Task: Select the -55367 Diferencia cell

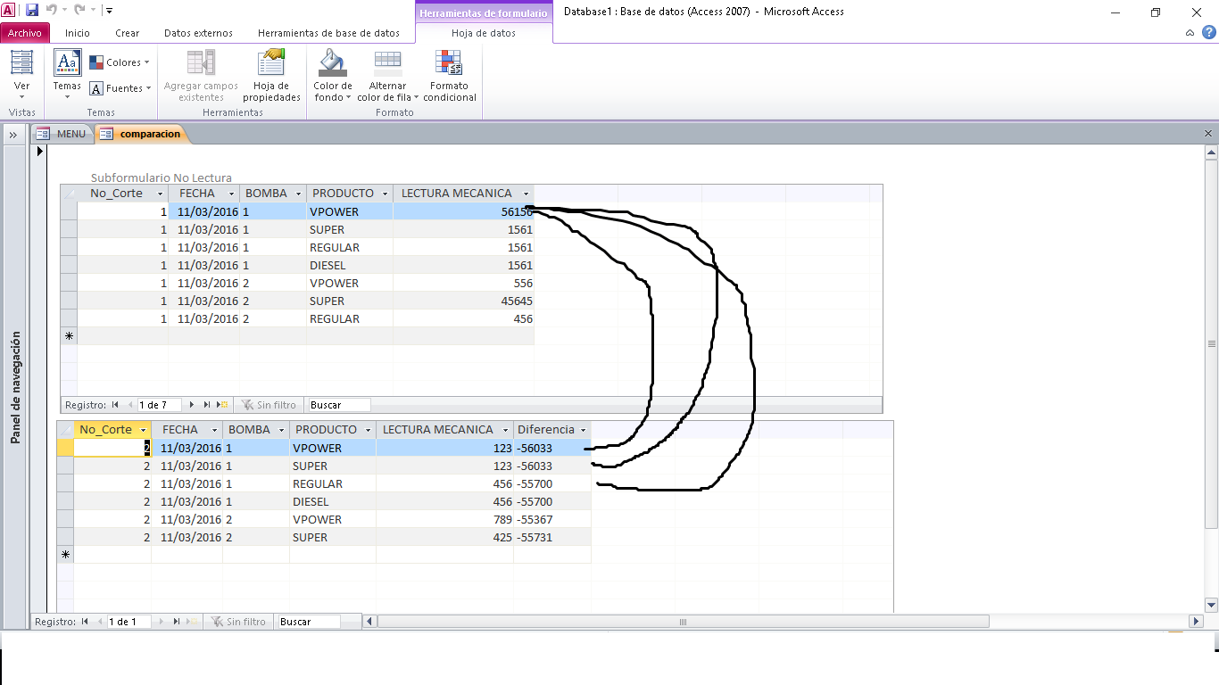Action: point(551,519)
